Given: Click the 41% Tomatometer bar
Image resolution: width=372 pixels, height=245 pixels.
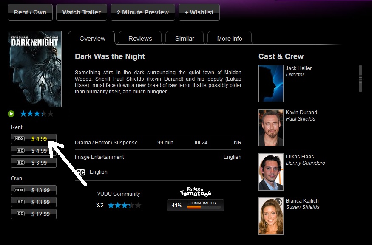Looking at the screenshot, I should click(196, 205).
